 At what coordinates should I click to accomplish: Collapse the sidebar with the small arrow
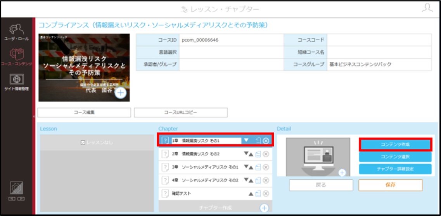pos(34,116)
